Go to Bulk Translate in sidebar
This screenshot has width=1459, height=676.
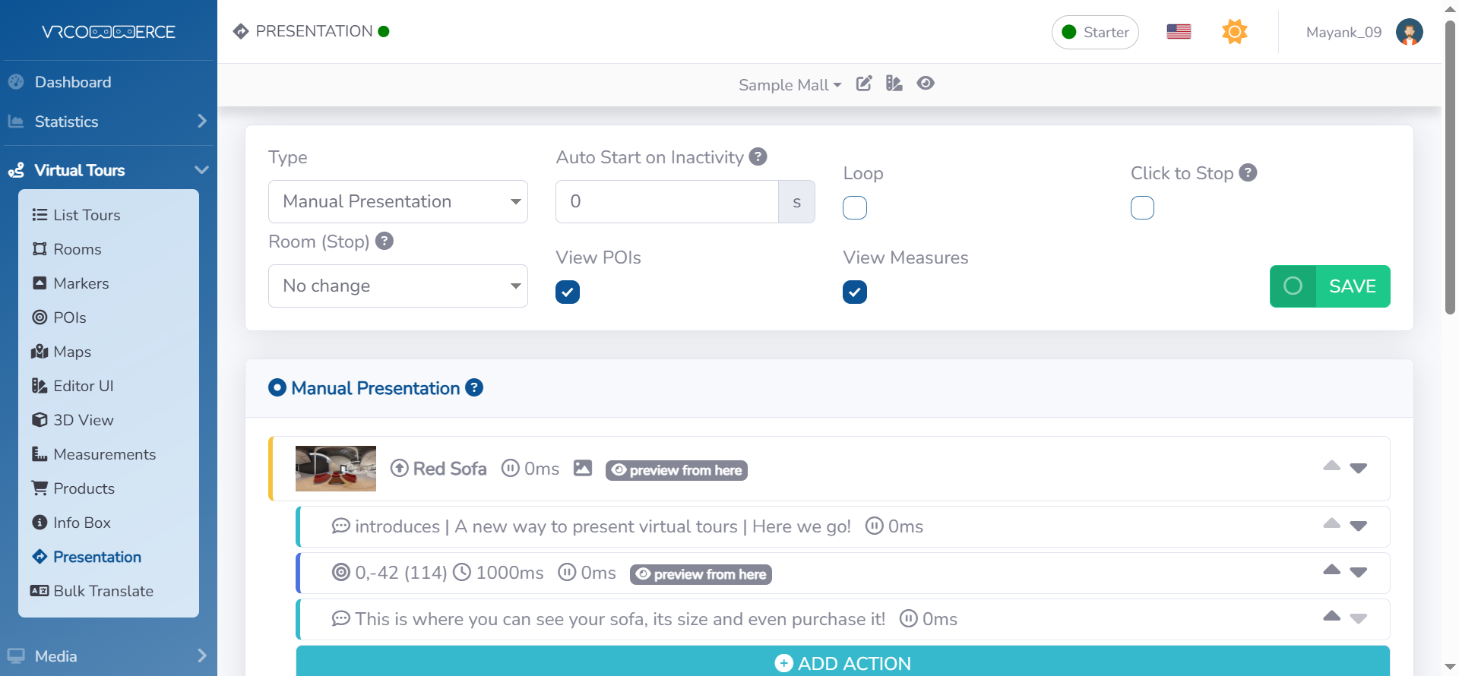coord(103,591)
